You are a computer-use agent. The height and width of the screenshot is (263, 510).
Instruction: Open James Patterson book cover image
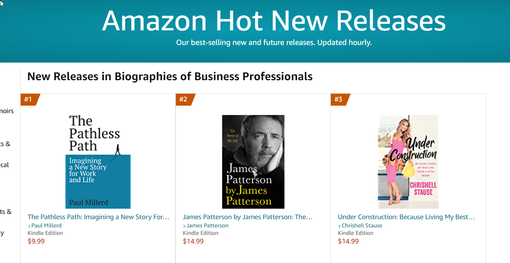253,162
